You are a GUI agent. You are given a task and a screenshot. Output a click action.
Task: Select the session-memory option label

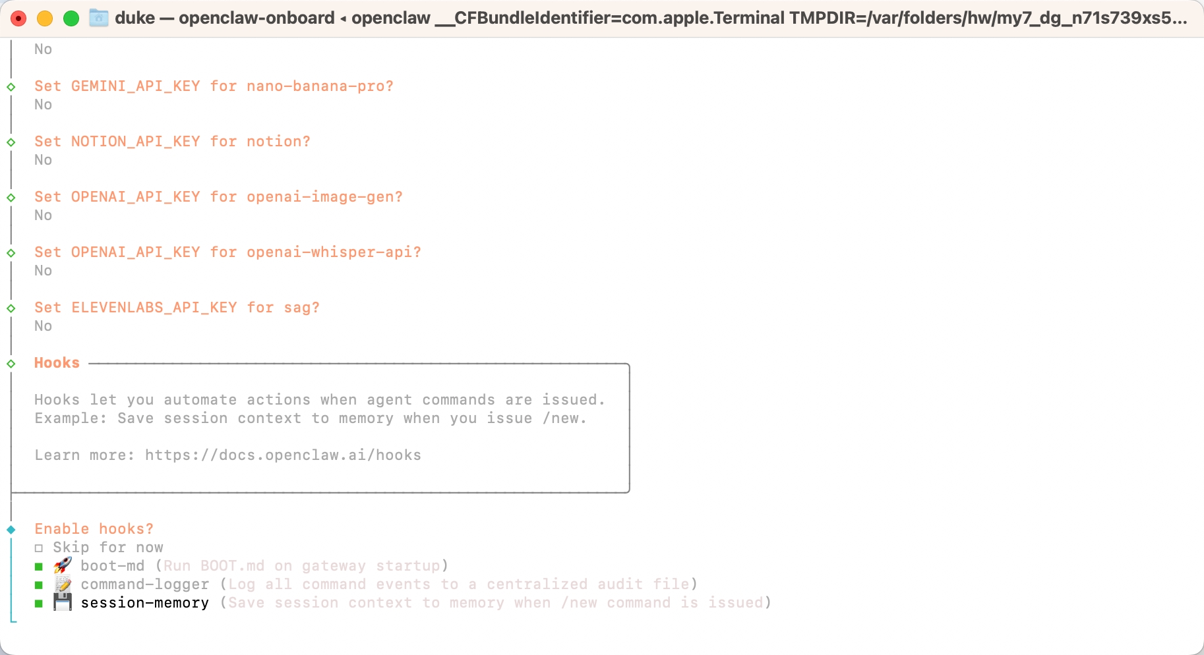(x=145, y=603)
